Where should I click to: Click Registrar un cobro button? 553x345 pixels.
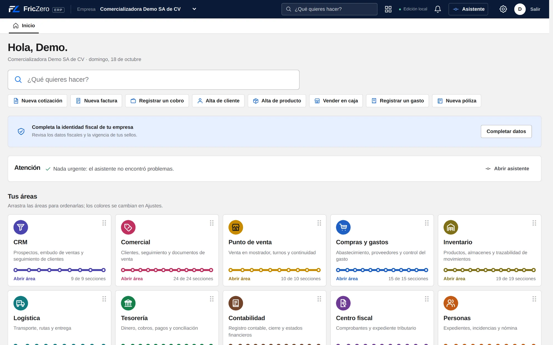click(x=157, y=101)
